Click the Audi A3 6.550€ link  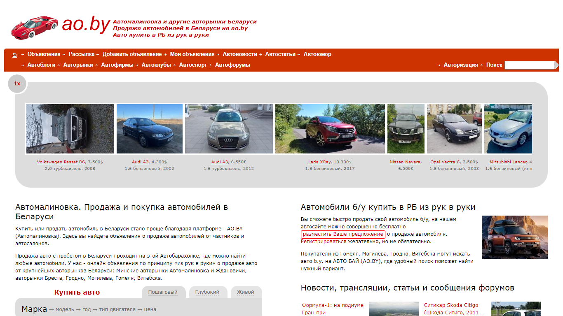[x=220, y=162]
